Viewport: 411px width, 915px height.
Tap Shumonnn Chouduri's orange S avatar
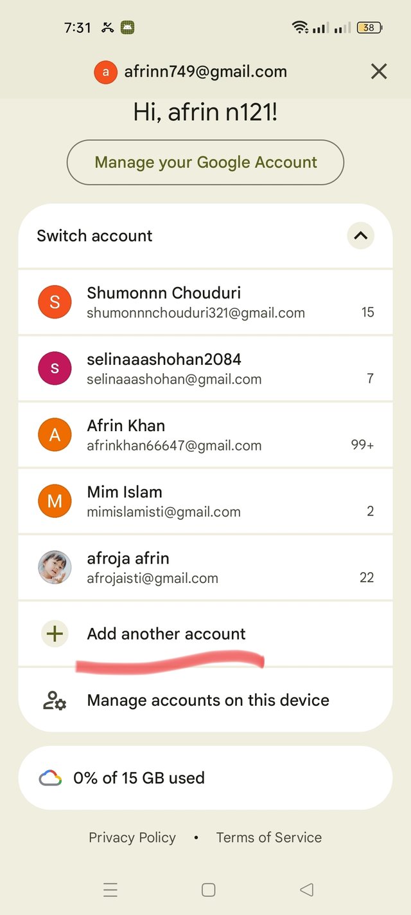(55, 302)
